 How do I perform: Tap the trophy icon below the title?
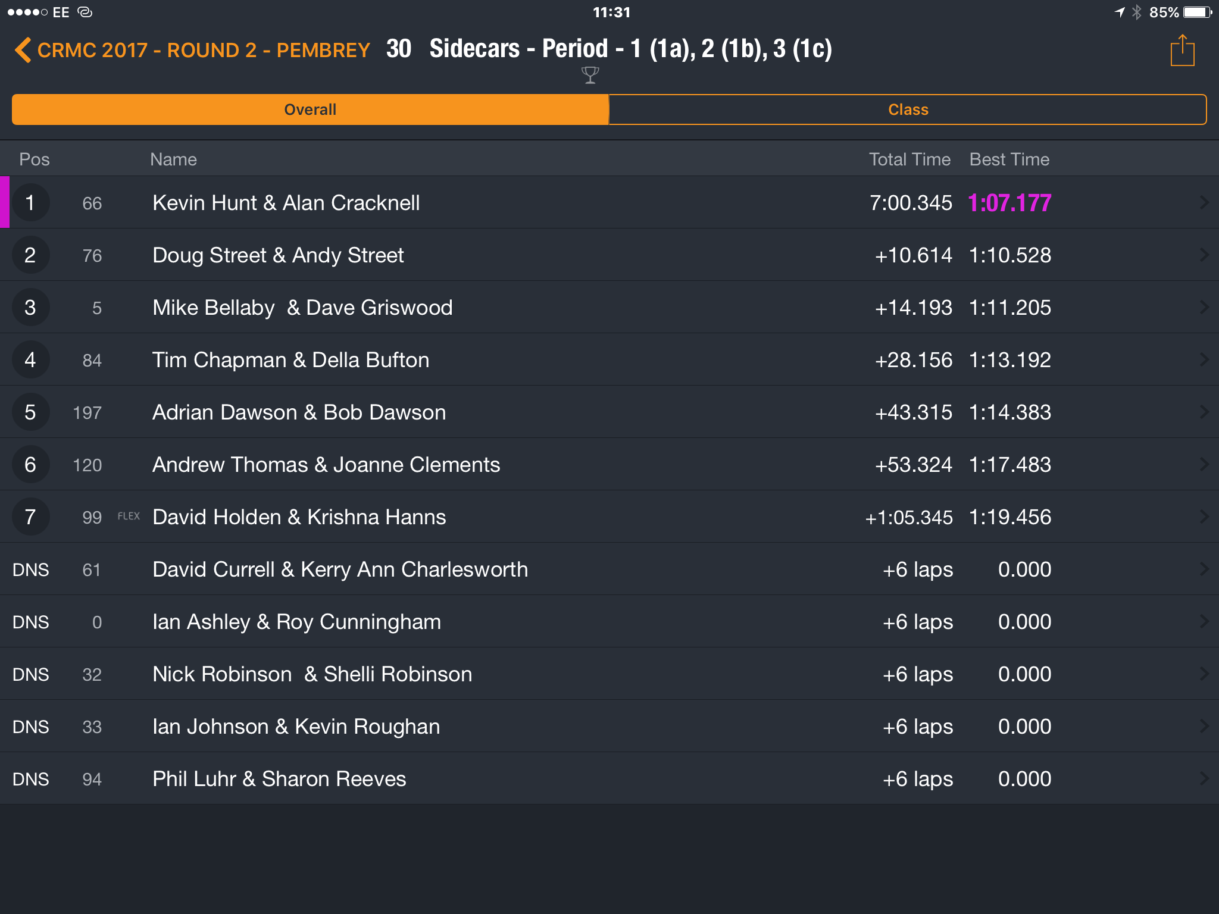pyautogui.click(x=590, y=75)
